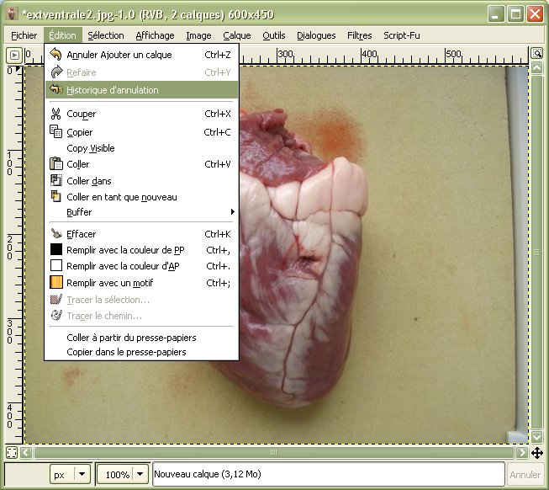Click the undo arrow icon for Annuler
This screenshot has height=490, width=549.
click(x=56, y=55)
